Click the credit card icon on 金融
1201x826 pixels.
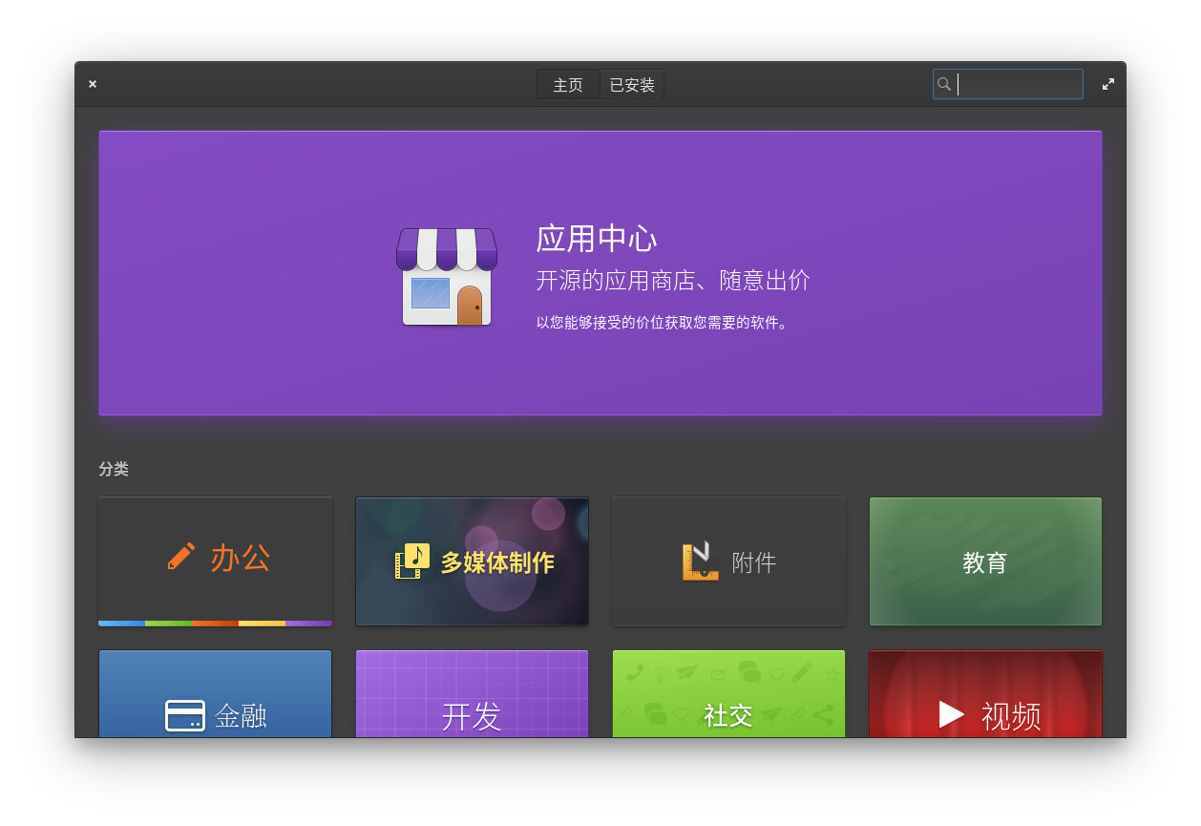[x=184, y=715]
